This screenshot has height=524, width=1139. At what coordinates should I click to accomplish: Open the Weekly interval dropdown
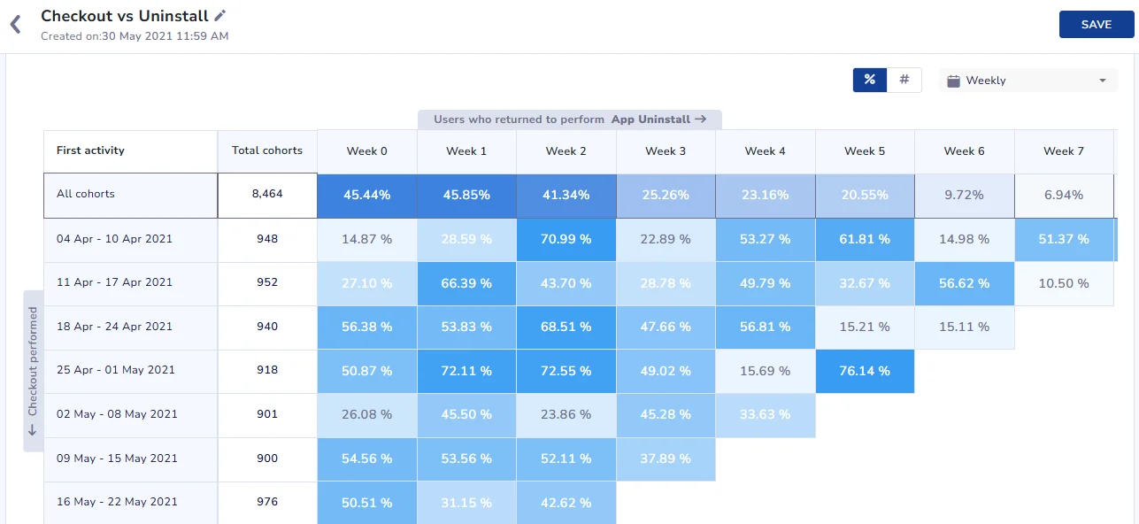[x=1026, y=81]
